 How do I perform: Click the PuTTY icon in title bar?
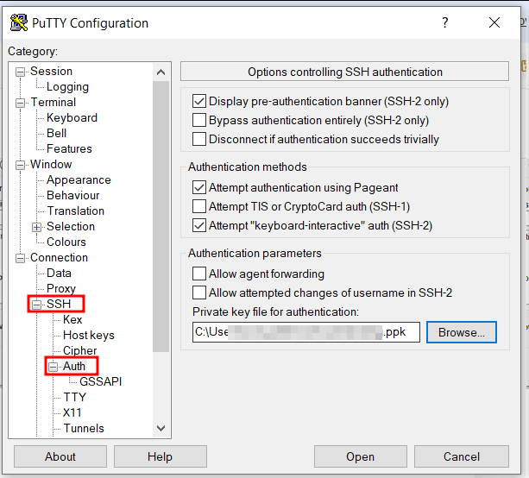pyautogui.click(x=19, y=22)
